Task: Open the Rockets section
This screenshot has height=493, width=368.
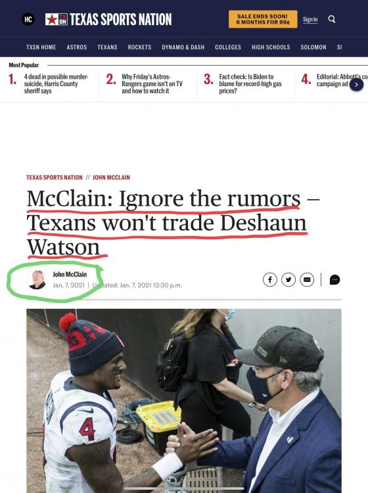Action: click(x=139, y=47)
